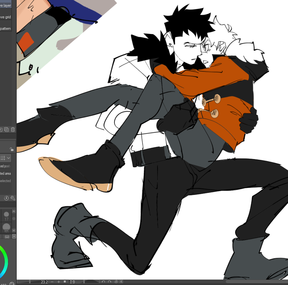Open sub tool detail wrench icon
Screen dimensions: 288x285
13,198
